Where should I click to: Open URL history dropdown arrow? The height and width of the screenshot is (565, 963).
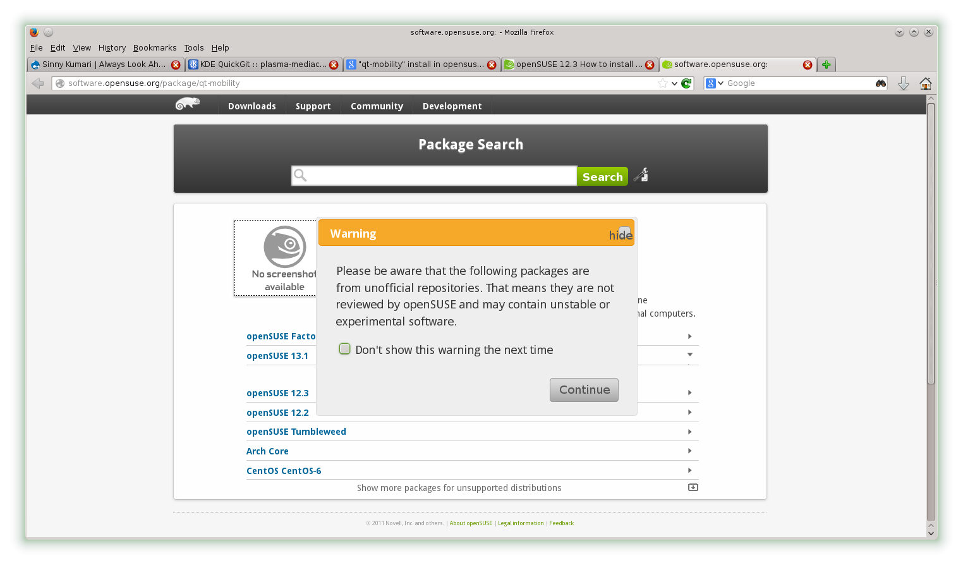674,83
